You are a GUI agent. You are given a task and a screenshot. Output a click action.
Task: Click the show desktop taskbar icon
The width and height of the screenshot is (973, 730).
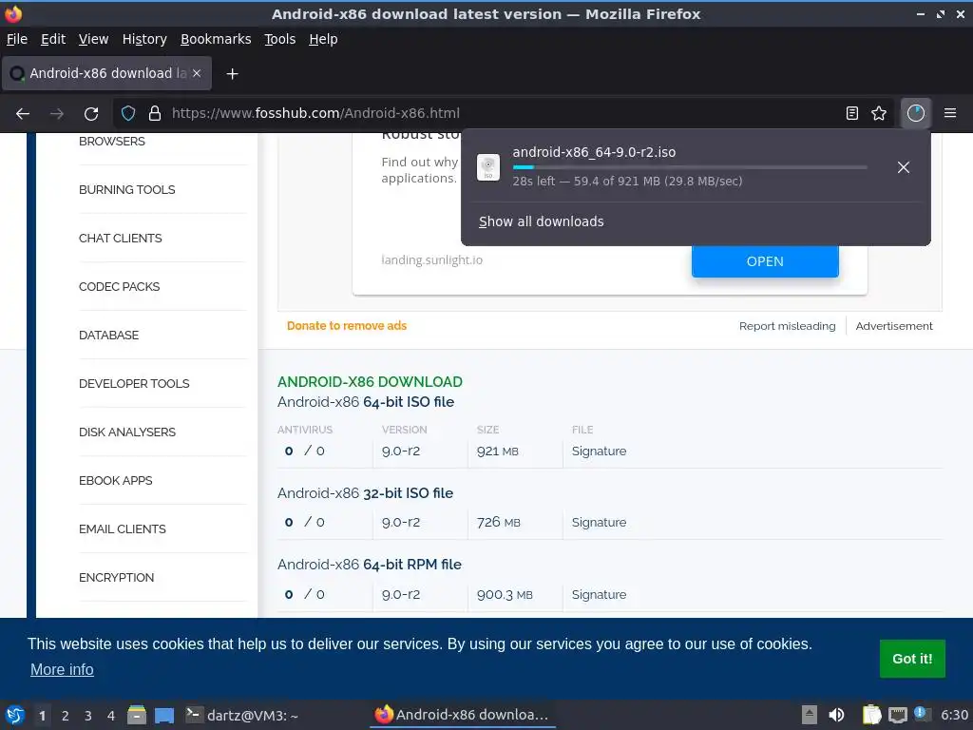tap(164, 715)
